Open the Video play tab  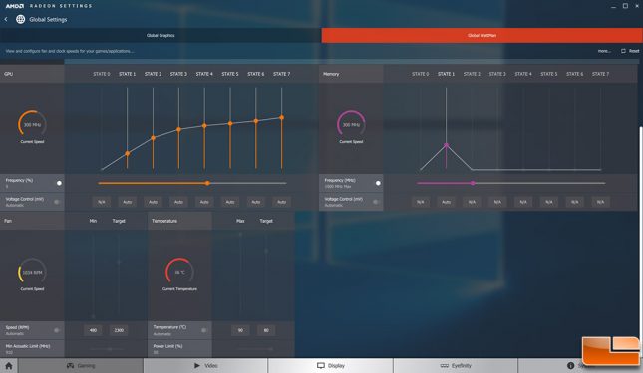(x=205, y=366)
